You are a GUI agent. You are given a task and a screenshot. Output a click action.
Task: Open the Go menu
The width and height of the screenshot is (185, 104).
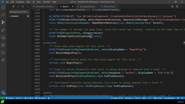click(x=34, y=2)
